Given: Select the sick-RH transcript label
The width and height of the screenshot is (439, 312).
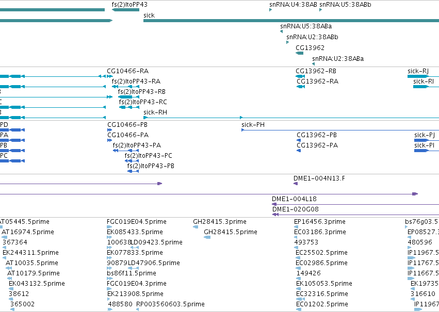Looking at the screenshot, I should [x=155, y=112].
